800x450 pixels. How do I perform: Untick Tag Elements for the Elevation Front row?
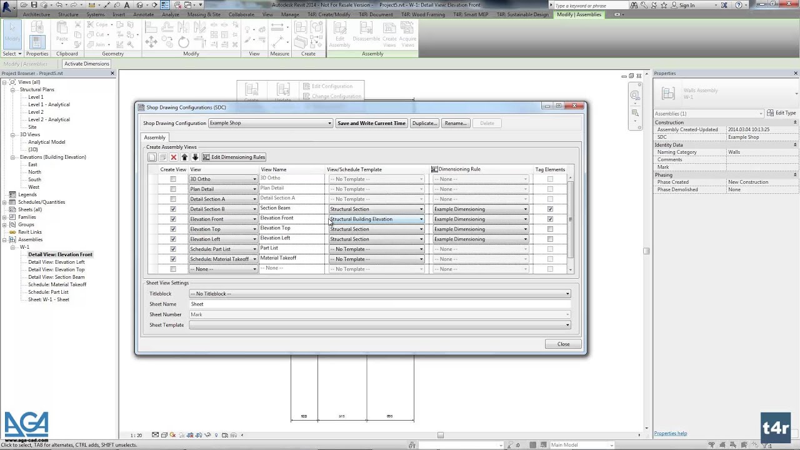point(550,219)
